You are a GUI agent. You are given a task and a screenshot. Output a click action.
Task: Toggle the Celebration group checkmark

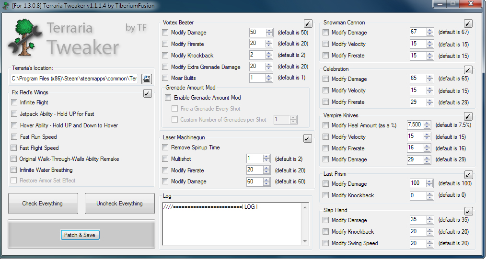point(468,69)
